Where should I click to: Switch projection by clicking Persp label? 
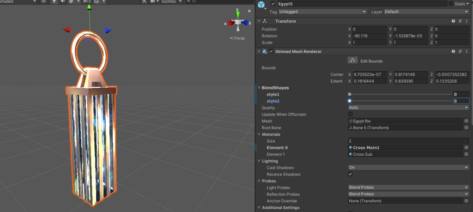click(x=237, y=38)
